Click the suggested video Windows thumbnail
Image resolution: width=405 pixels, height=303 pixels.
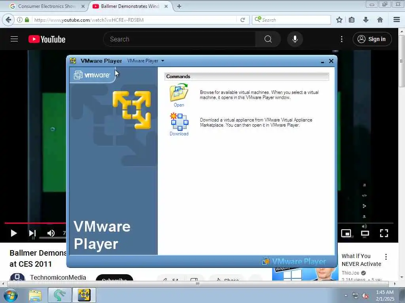click(305, 274)
